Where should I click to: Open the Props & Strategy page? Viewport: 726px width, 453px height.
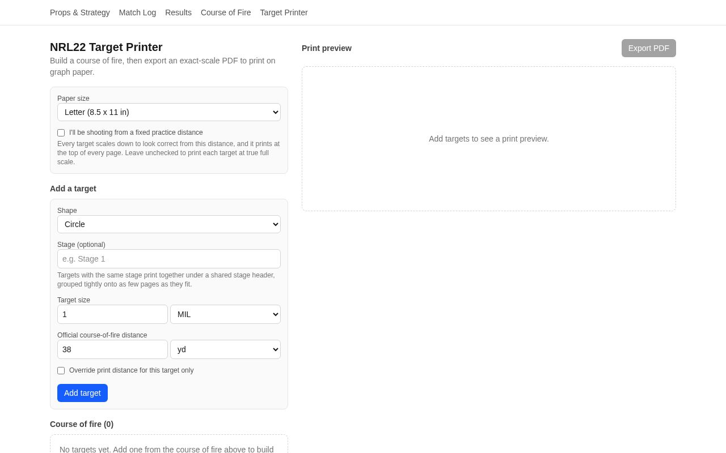(80, 12)
